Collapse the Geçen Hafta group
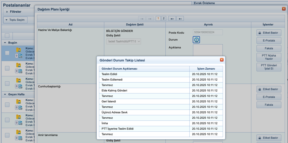Viewport: 288px width, 143px height. coord(5,94)
